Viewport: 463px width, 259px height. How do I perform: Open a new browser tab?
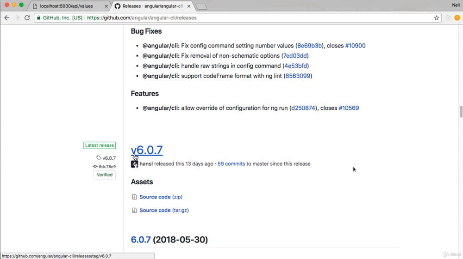click(201, 6)
